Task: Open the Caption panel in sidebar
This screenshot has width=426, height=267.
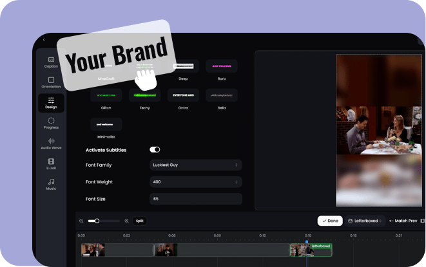Action: point(51,62)
